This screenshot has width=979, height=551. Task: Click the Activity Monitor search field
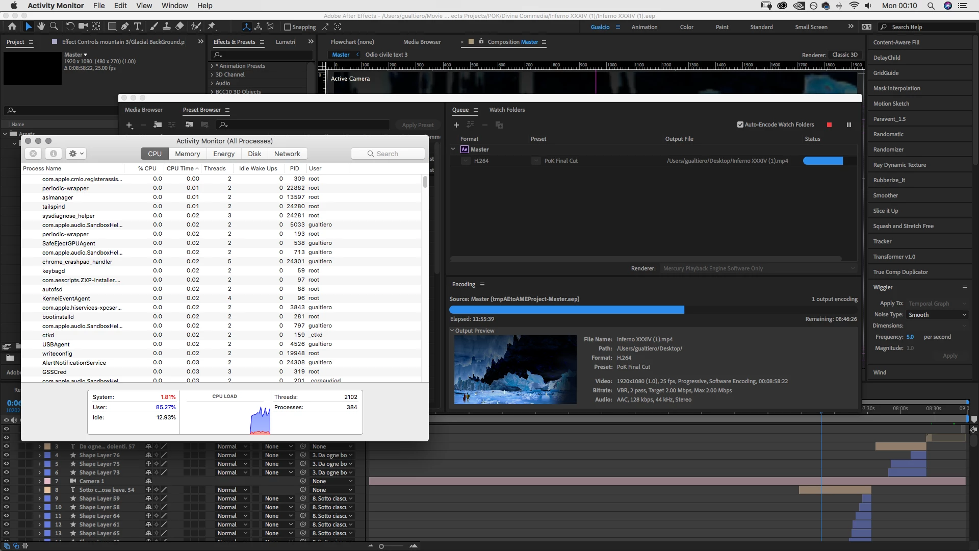click(x=388, y=154)
